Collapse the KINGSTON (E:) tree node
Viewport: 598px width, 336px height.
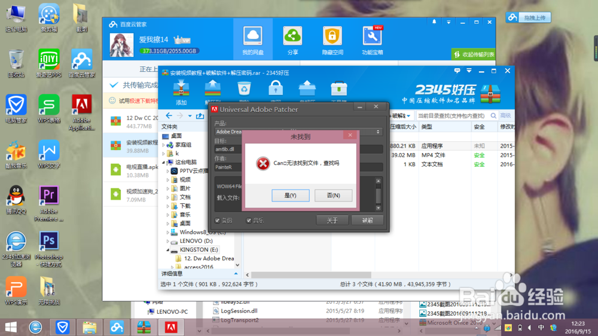click(168, 250)
